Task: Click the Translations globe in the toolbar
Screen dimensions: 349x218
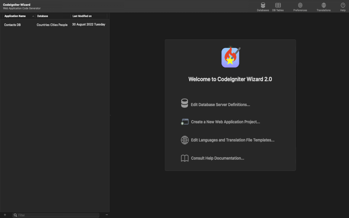Action: click(324, 5)
